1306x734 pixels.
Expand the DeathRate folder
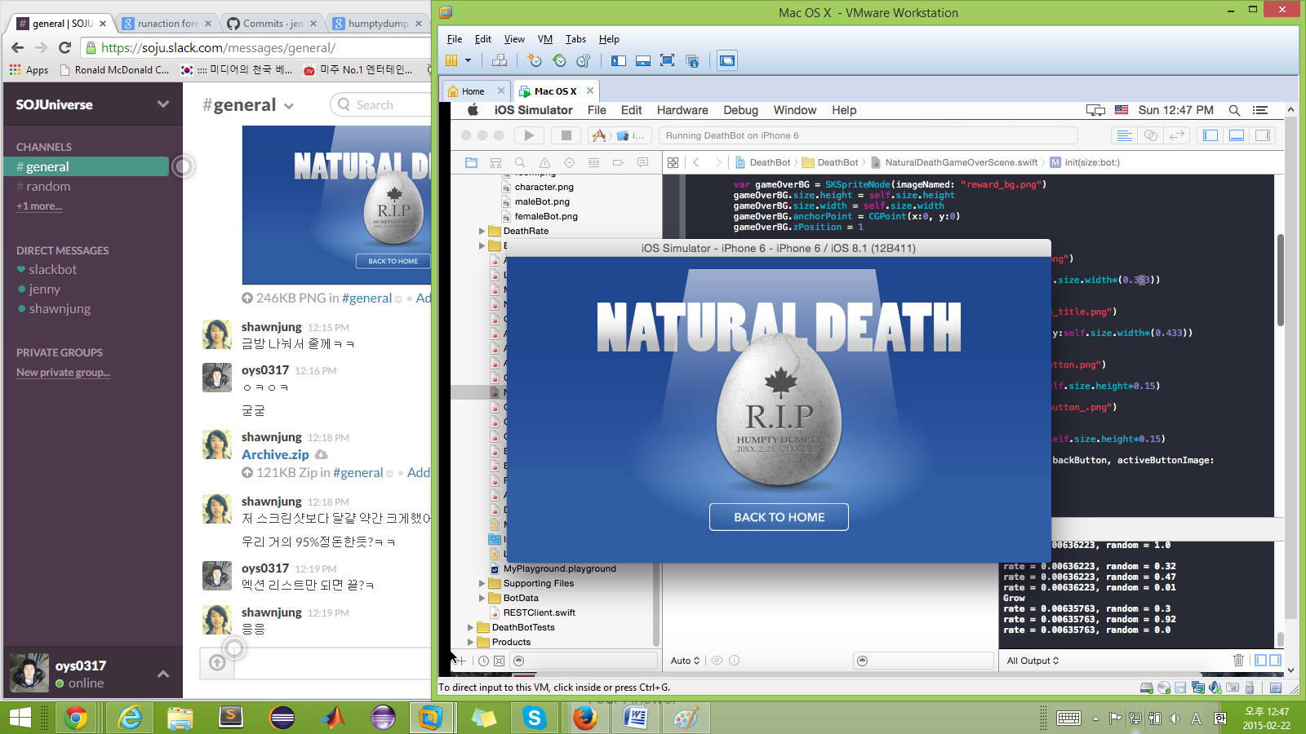pos(482,231)
